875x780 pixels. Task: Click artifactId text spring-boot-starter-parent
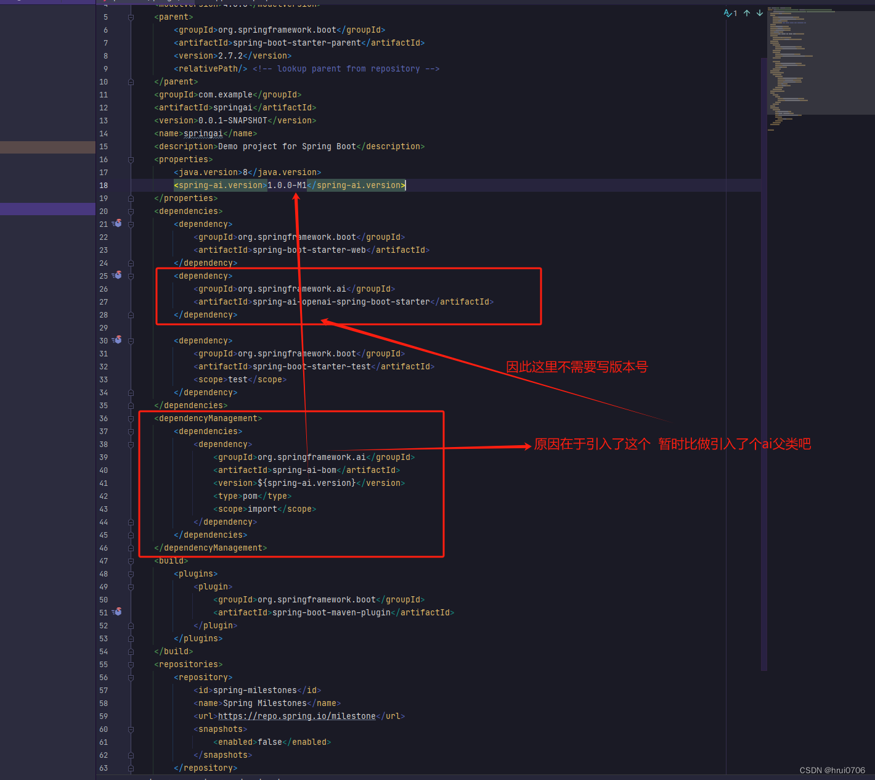297,43
